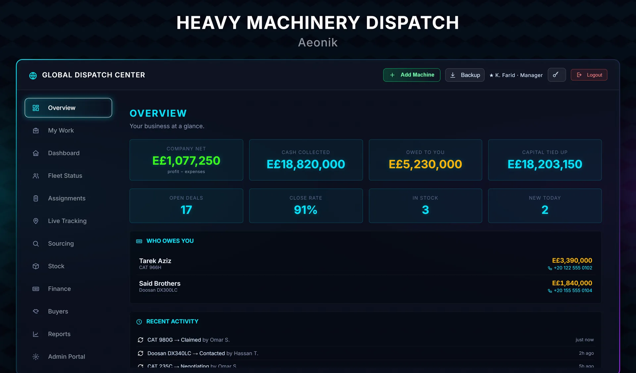Switch to Fleet Status
Viewport: 636px width, 373px height.
point(68,176)
